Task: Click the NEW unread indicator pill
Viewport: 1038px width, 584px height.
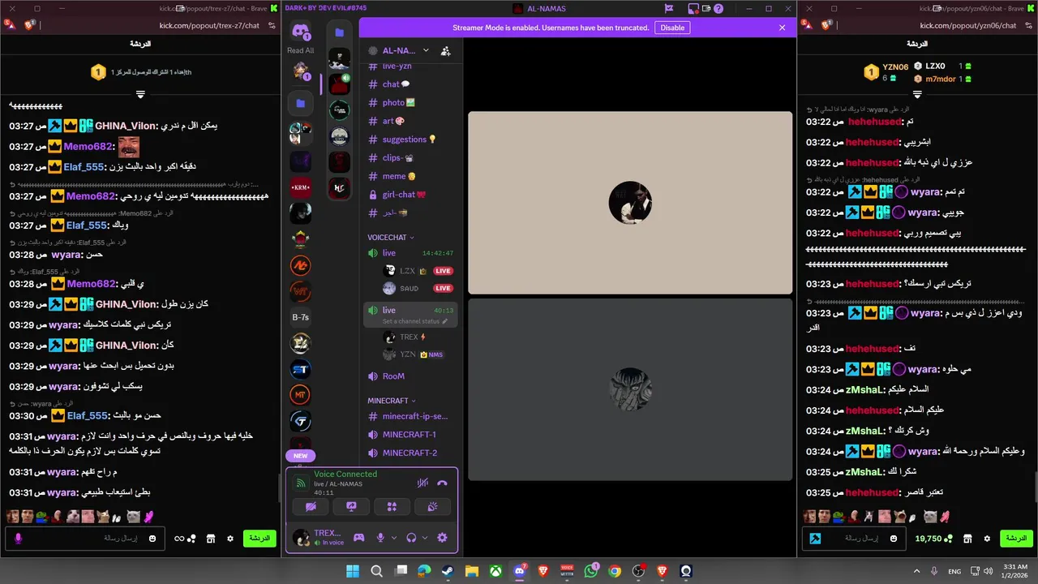Action: pos(301,456)
